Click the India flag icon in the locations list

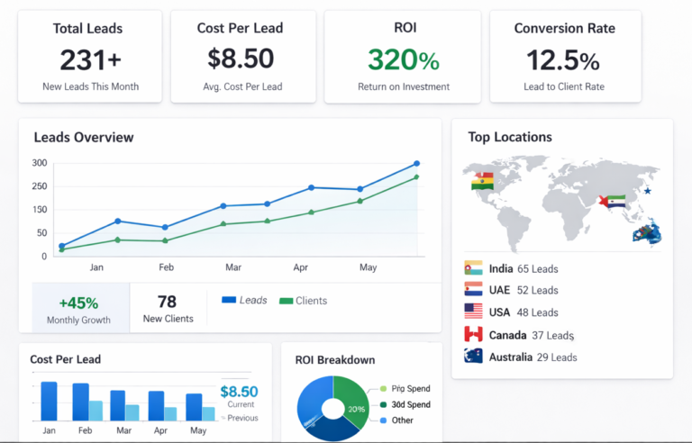tap(473, 268)
